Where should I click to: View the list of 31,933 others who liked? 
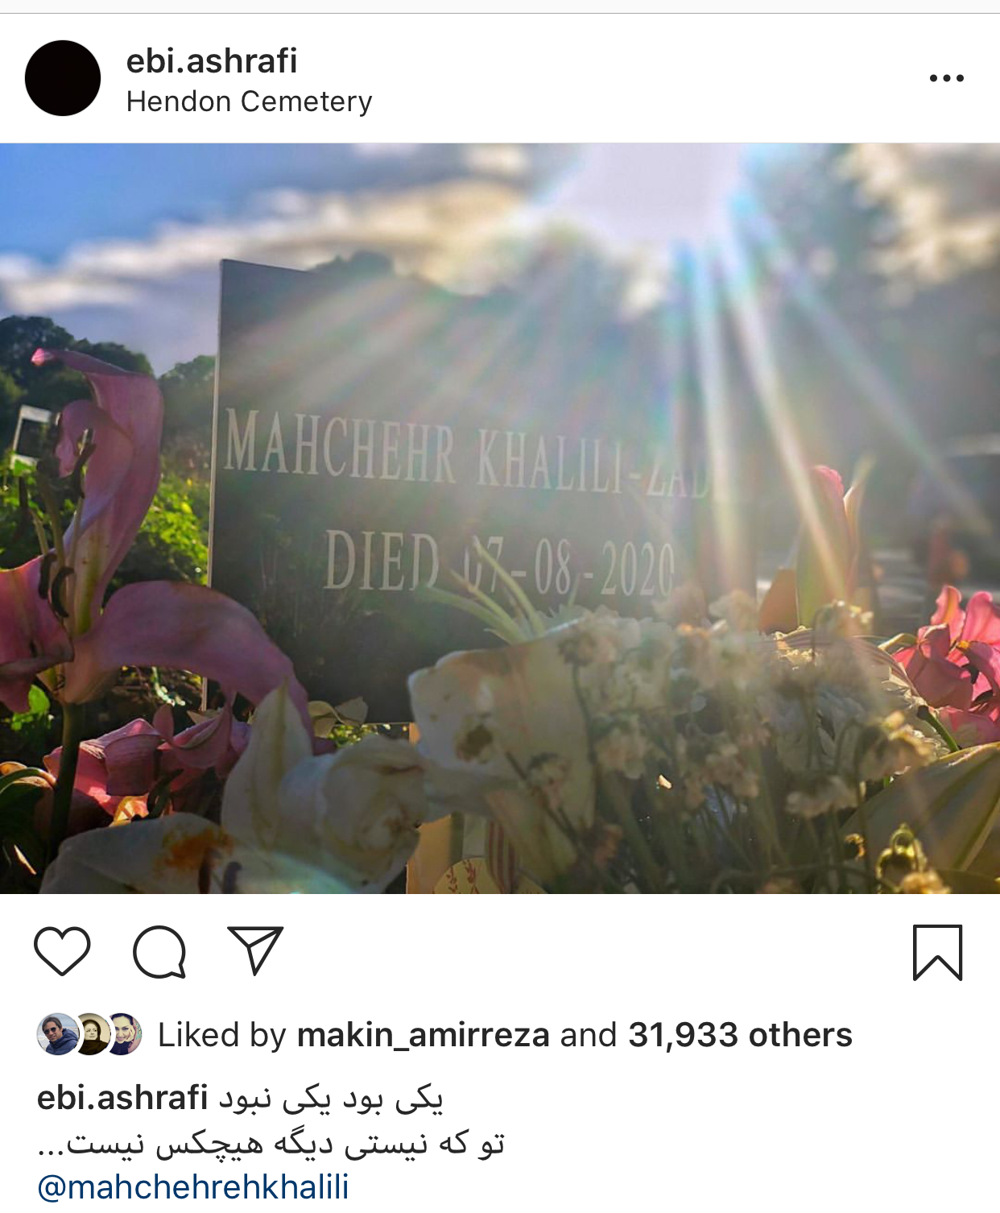(740, 1035)
